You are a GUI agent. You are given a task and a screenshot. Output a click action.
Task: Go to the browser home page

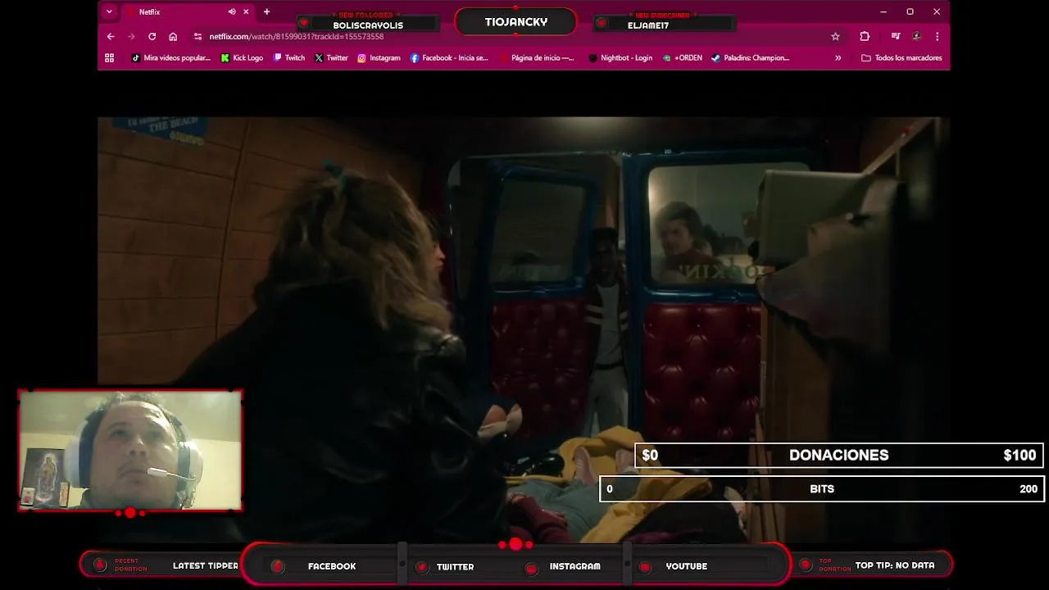click(x=173, y=36)
